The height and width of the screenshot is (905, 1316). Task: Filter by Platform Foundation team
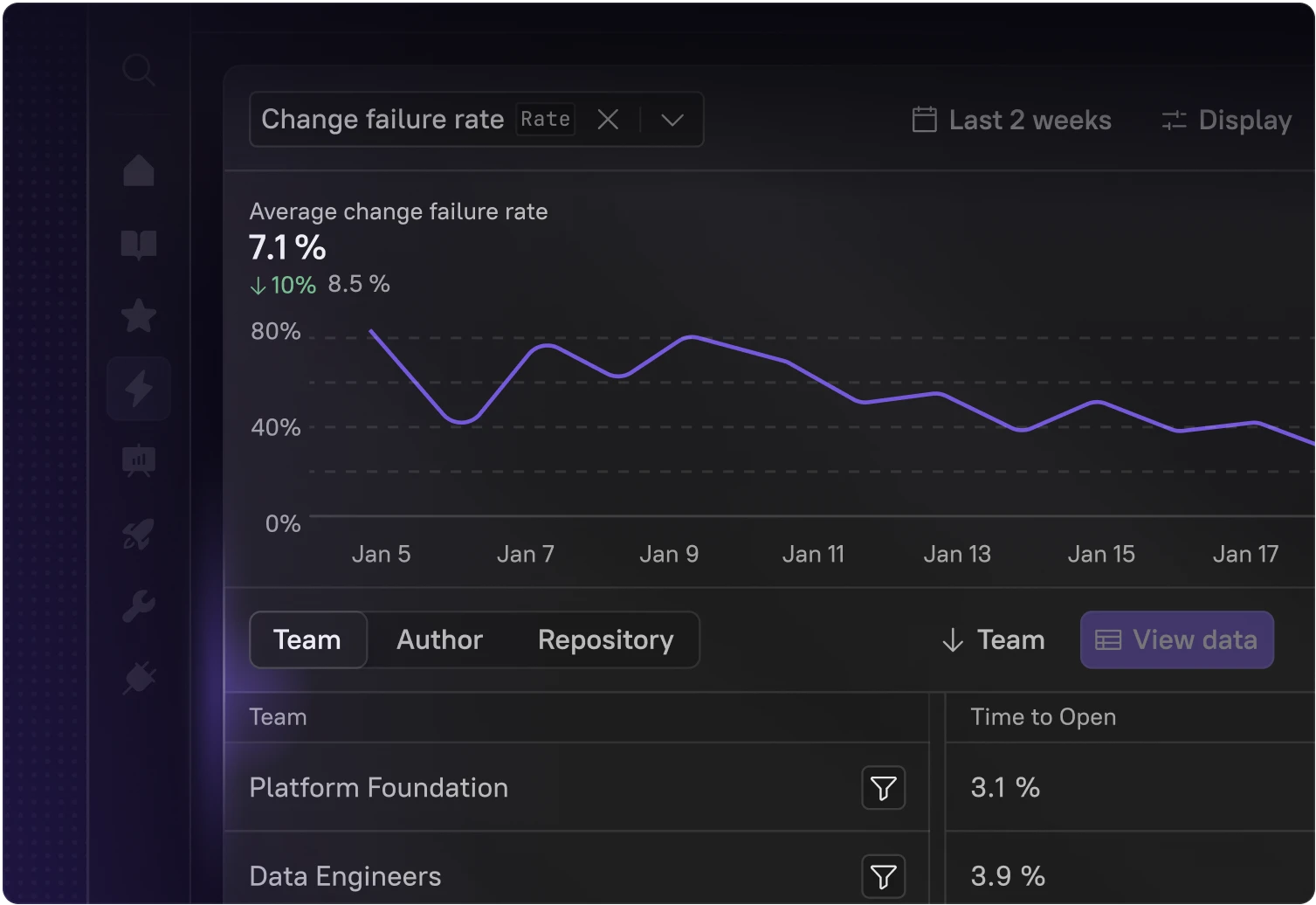tap(883, 788)
